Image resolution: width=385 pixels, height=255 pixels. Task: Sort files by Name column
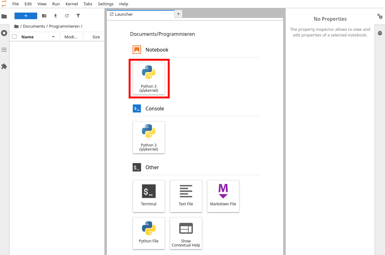pyautogui.click(x=28, y=37)
